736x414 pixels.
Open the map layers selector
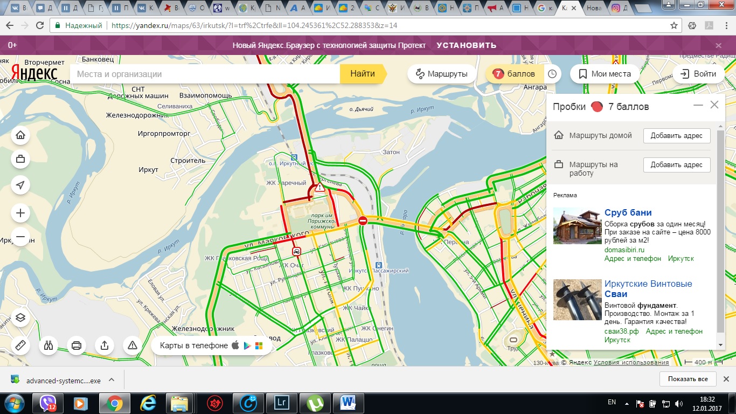pyautogui.click(x=20, y=318)
